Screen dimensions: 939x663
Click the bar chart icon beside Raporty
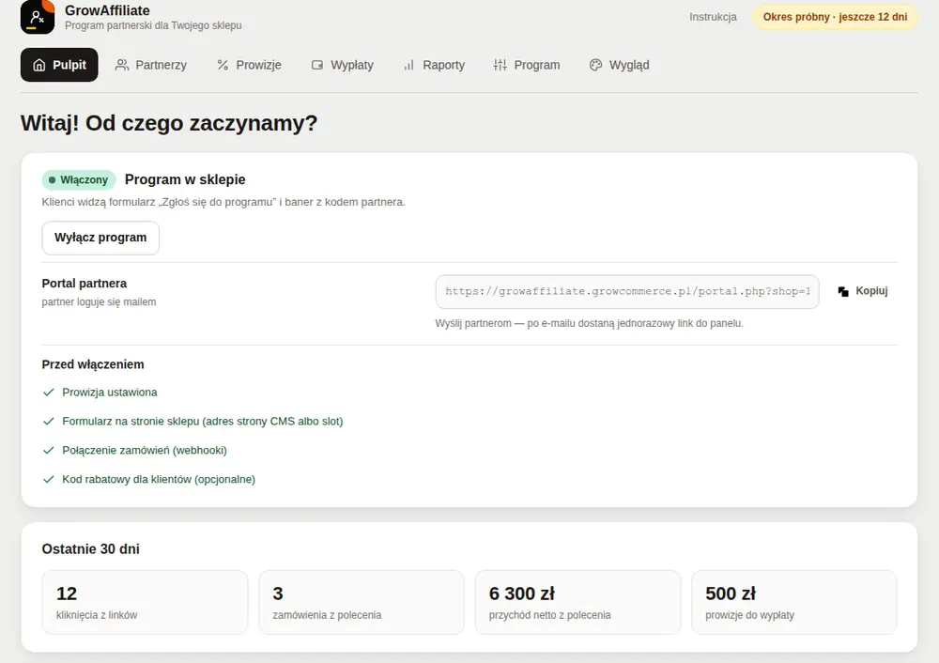click(408, 65)
